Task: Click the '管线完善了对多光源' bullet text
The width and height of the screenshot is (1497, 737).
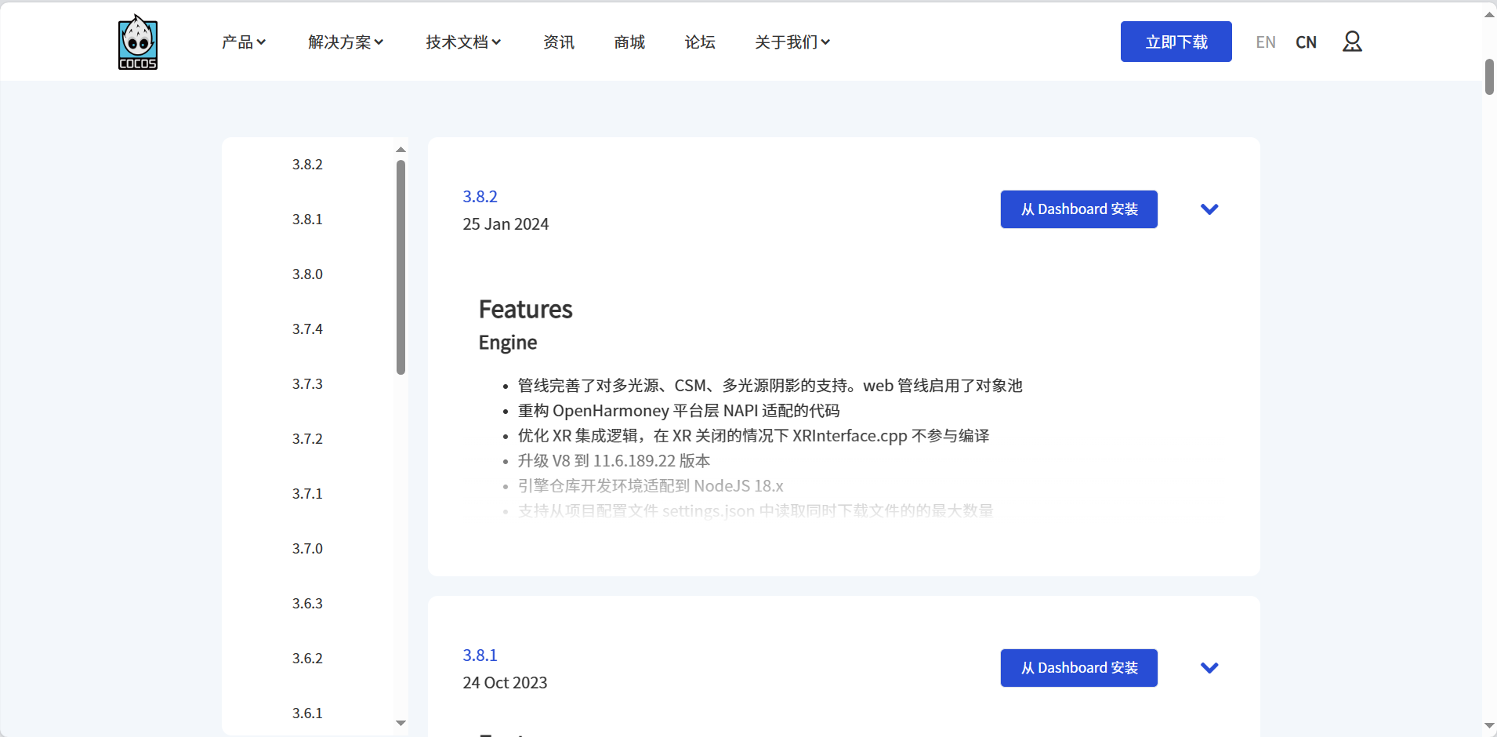Action: click(770, 386)
